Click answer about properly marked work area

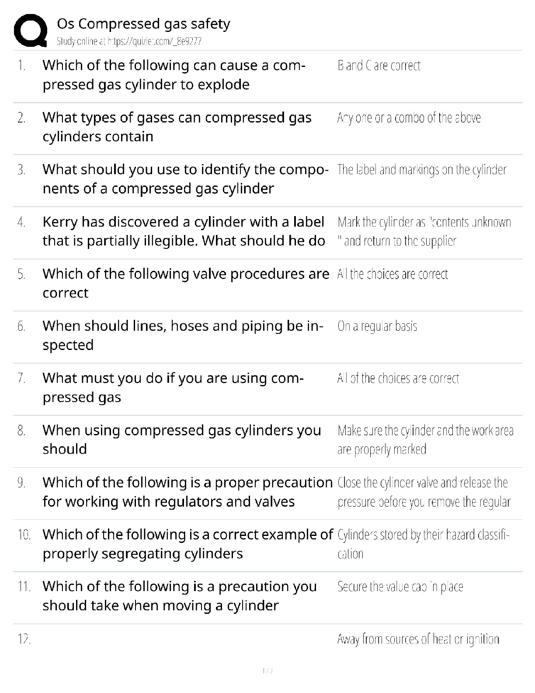425,440
